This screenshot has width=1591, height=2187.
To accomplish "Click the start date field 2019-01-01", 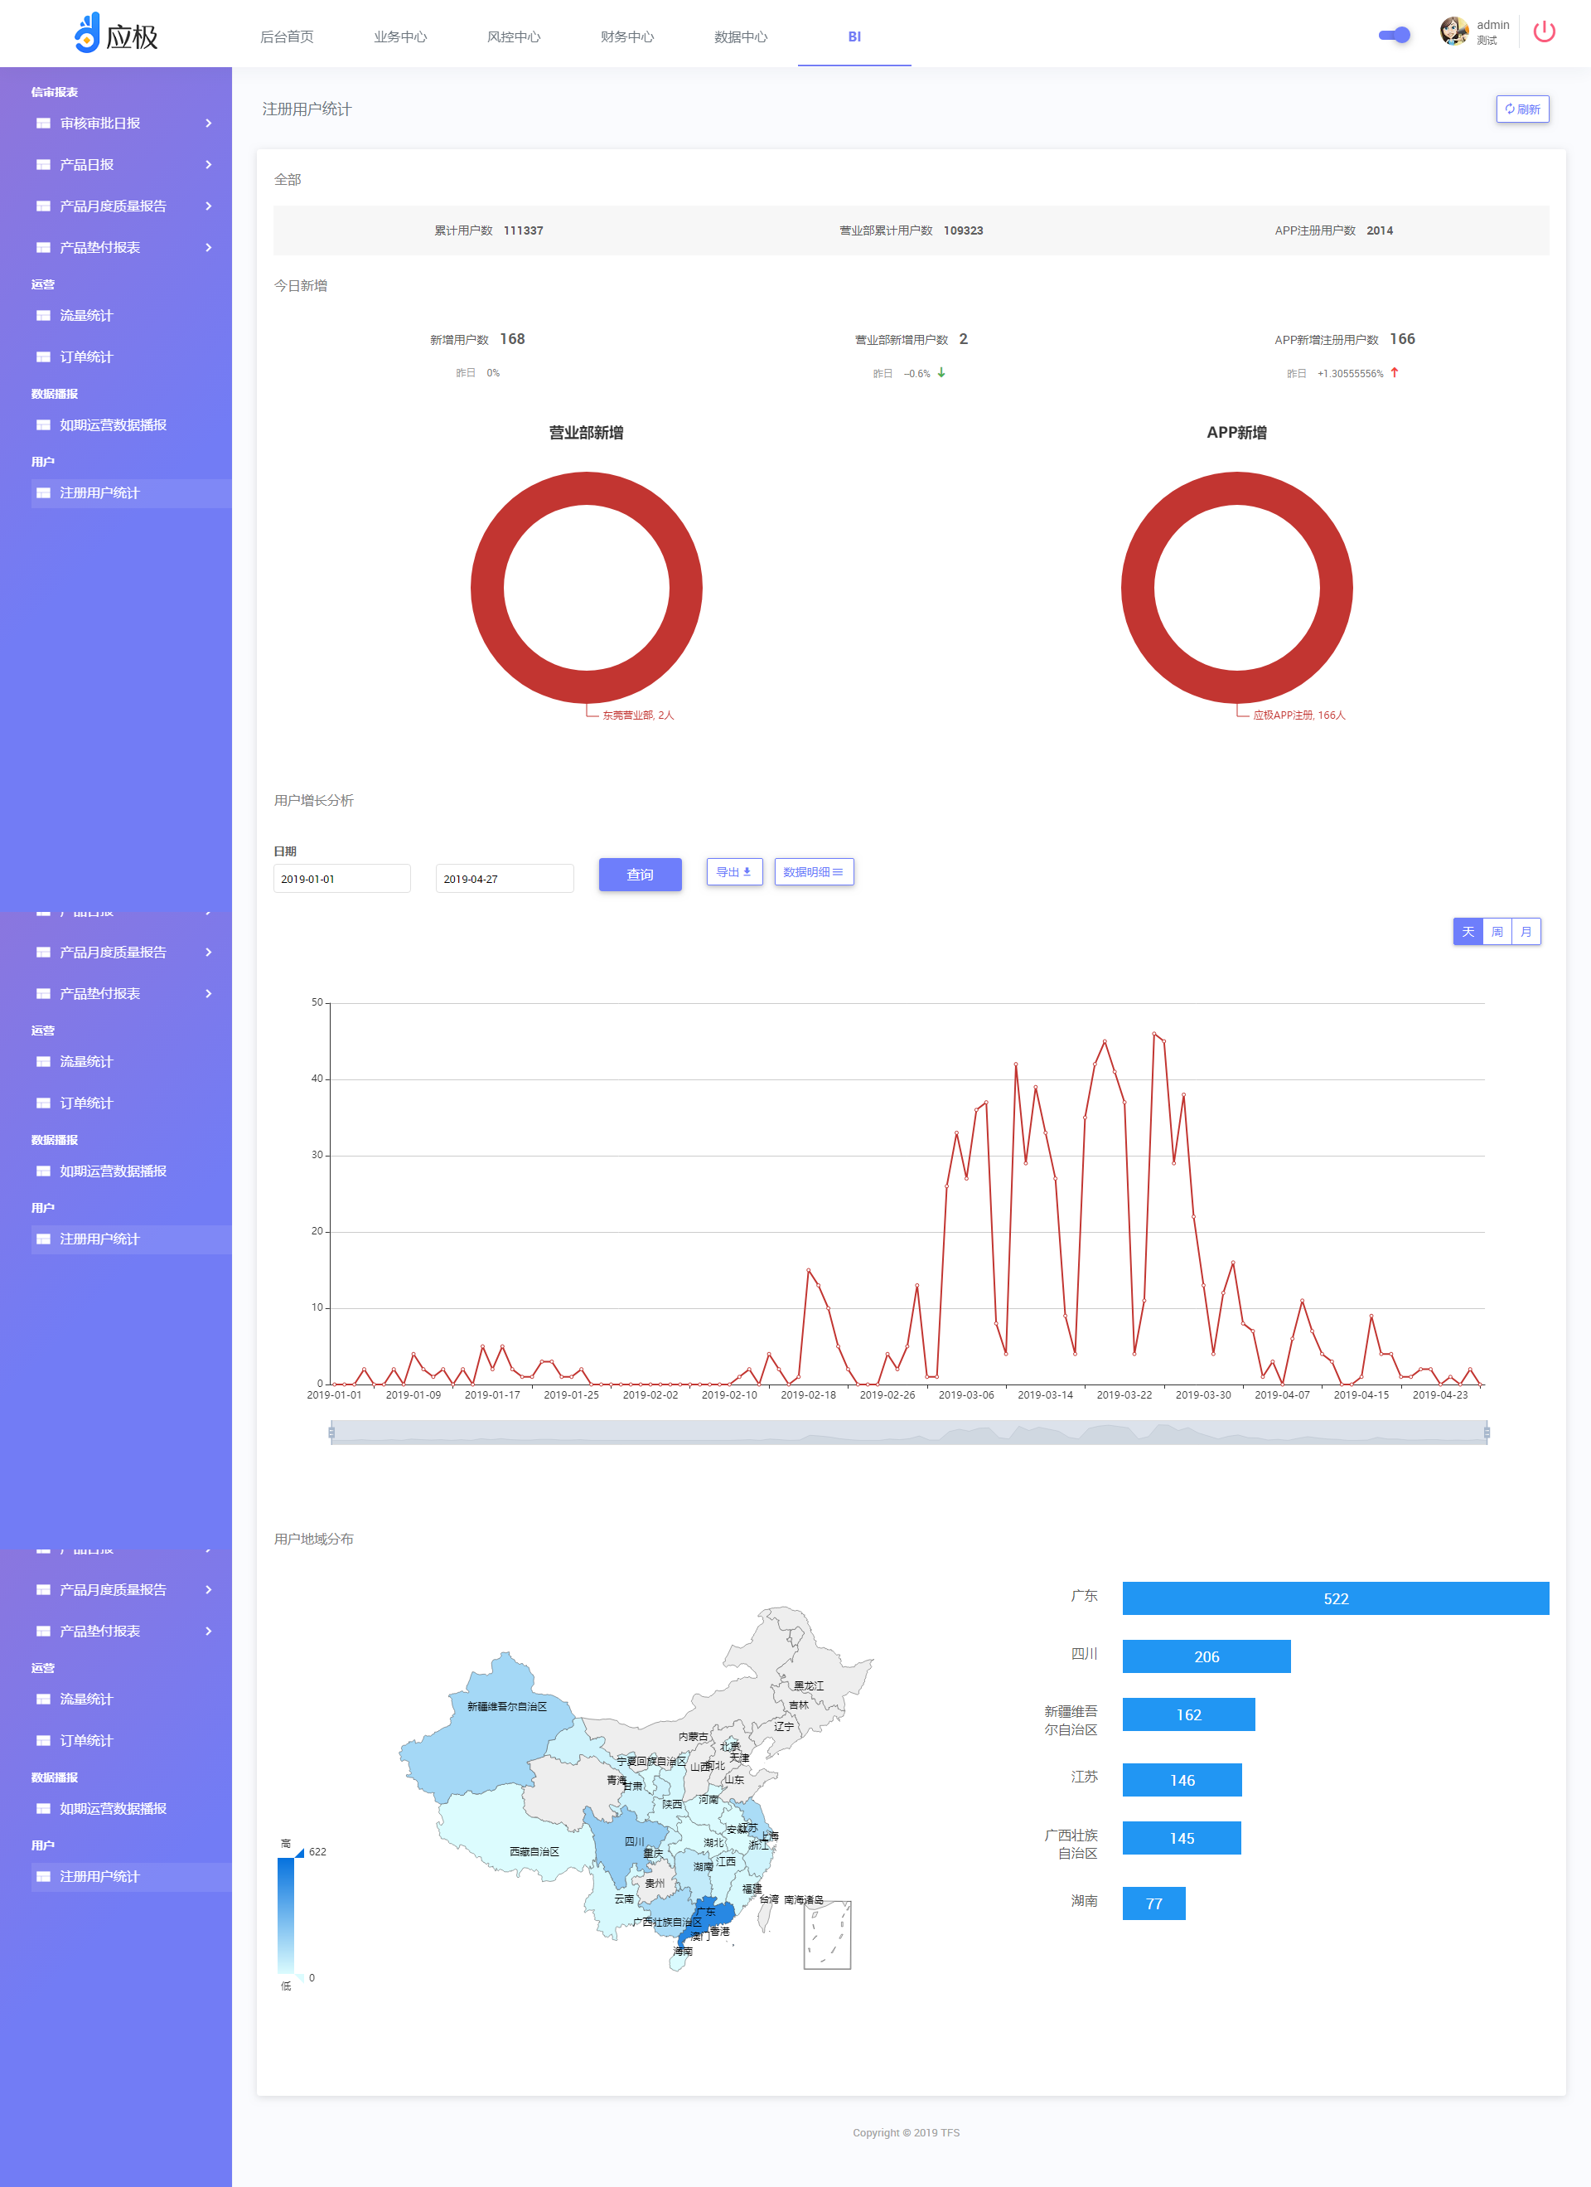I will pyautogui.click(x=342, y=879).
